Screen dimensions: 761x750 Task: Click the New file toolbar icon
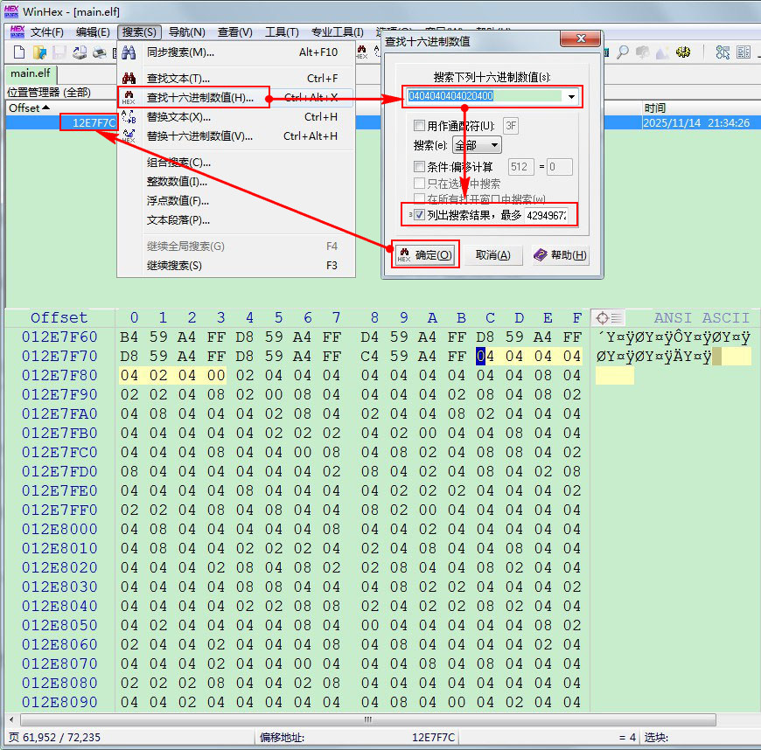tap(17, 53)
